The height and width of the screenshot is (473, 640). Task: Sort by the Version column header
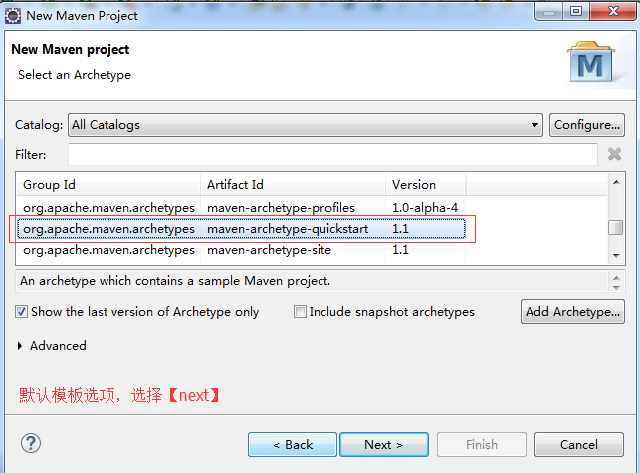425,185
